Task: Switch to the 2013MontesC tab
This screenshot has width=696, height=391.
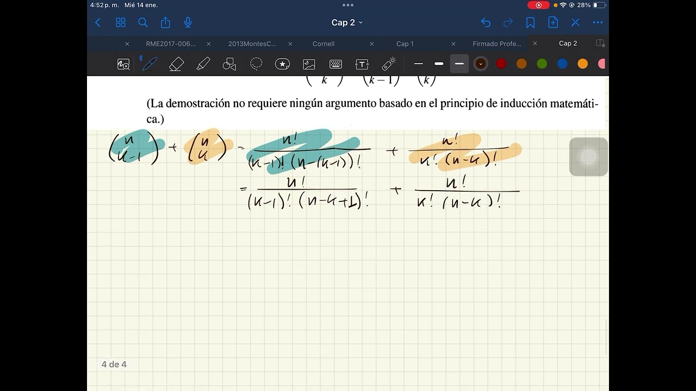Action: point(252,43)
